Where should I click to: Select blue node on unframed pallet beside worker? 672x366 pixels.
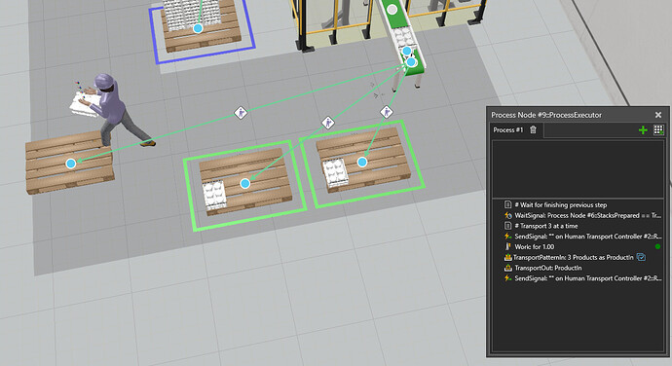(x=71, y=164)
